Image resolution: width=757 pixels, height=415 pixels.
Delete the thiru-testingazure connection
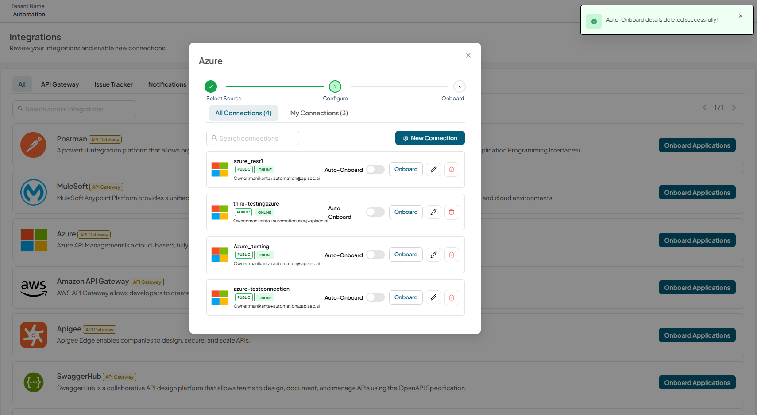[452, 212]
